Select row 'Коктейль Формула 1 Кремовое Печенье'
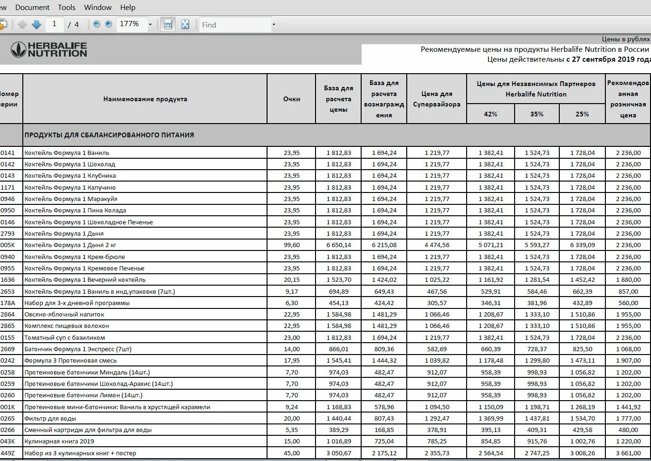The image size is (651, 461). click(x=325, y=268)
